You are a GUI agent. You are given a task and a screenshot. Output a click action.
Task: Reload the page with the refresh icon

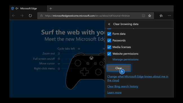tap(30, 16)
